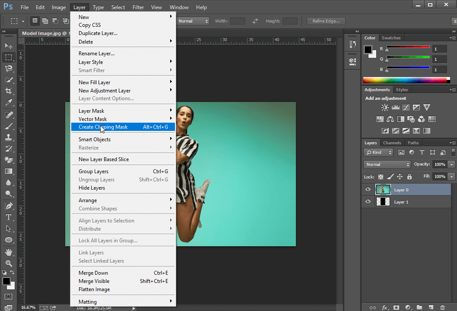457x311 pixels.
Task: Choose Create Clipping Mask from the menu
Action: tap(103, 127)
